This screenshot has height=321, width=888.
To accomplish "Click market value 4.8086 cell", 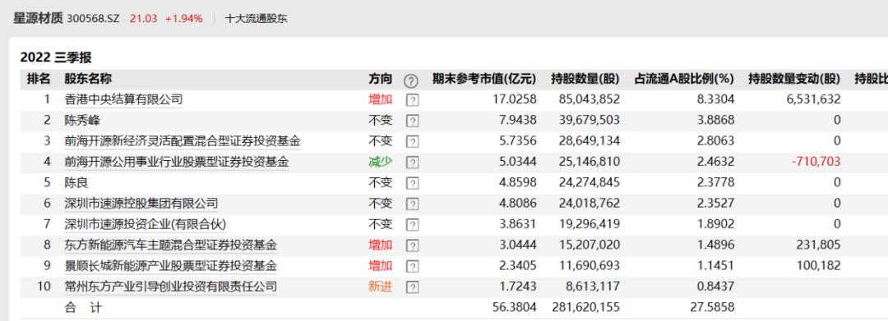I will pos(518,204).
